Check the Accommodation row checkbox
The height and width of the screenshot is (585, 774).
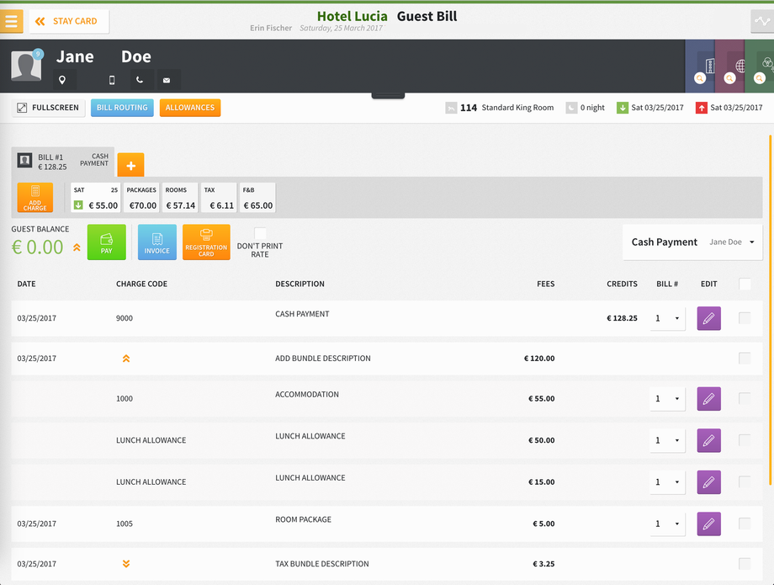pyautogui.click(x=745, y=399)
